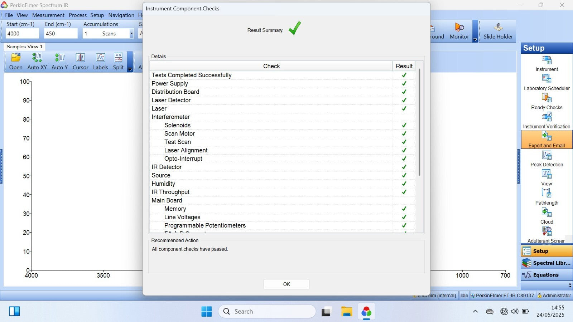This screenshot has width=573, height=322.
Task: Expand the graph toolbar overflow arrow
Action: pyautogui.click(x=130, y=69)
